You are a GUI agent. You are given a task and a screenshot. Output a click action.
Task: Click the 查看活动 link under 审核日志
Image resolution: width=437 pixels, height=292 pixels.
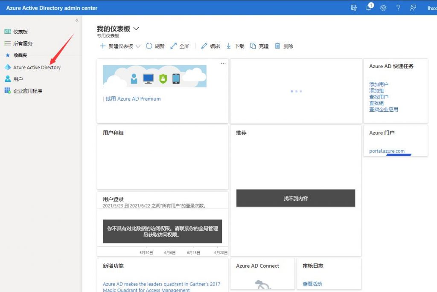(312, 284)
